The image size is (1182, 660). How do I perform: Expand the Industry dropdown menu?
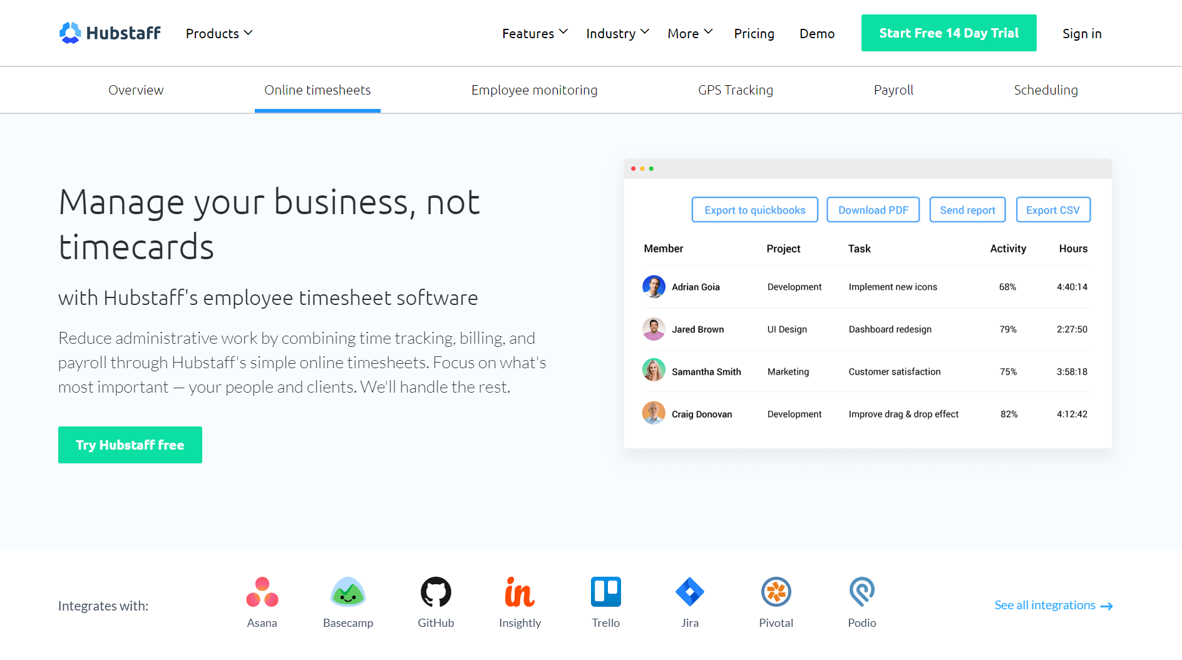tap(617, 33)
